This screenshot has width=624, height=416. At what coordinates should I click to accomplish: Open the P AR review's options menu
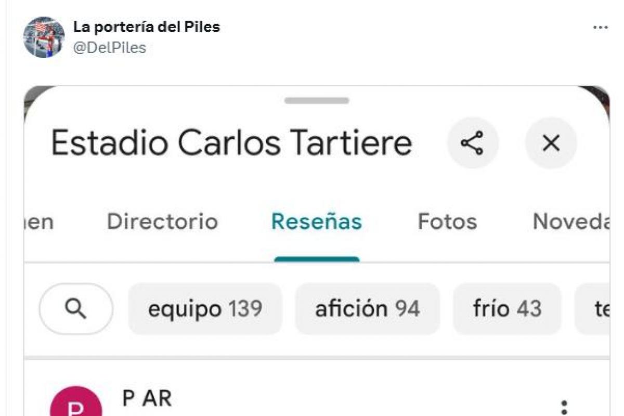pos(564,407)
